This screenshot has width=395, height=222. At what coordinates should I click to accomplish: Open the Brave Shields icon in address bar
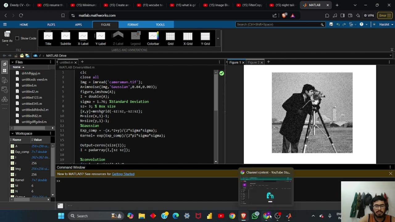point(284,15)
